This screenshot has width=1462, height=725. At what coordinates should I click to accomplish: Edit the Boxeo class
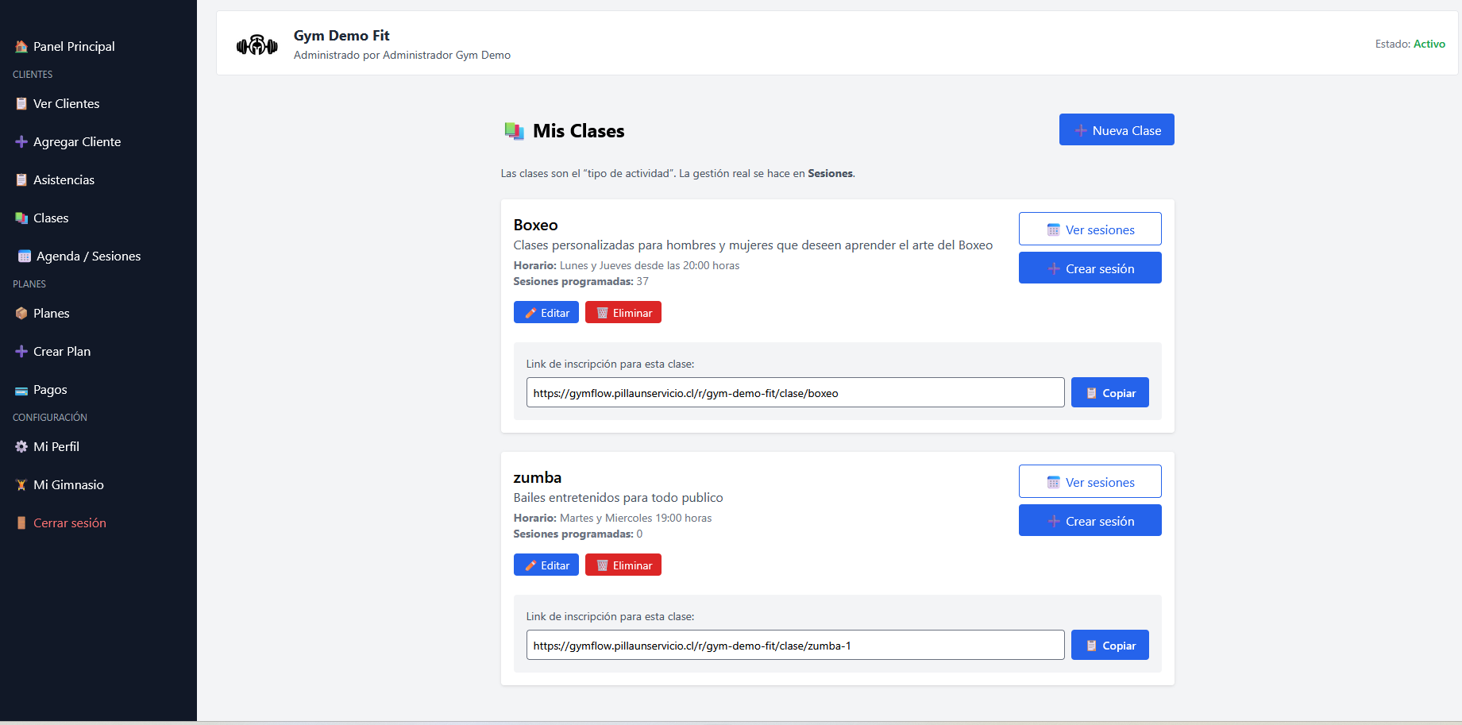[546, 312]
